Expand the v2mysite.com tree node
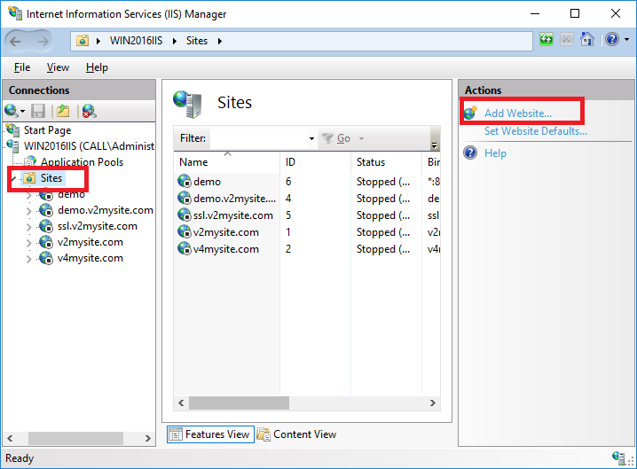637x469 pixels. (x=29, y=242)
